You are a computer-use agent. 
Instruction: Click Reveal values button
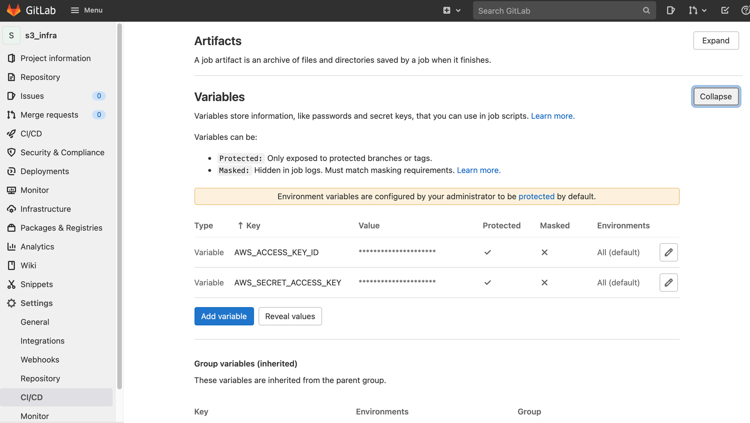click(290, 316)
